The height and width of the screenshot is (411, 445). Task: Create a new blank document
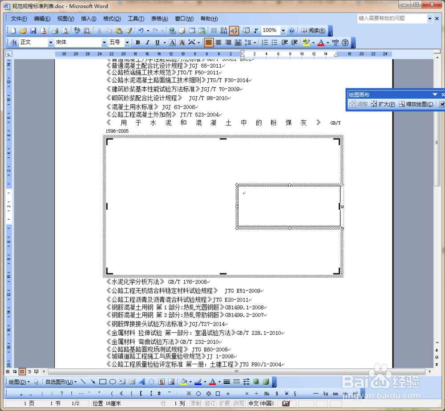13,31
